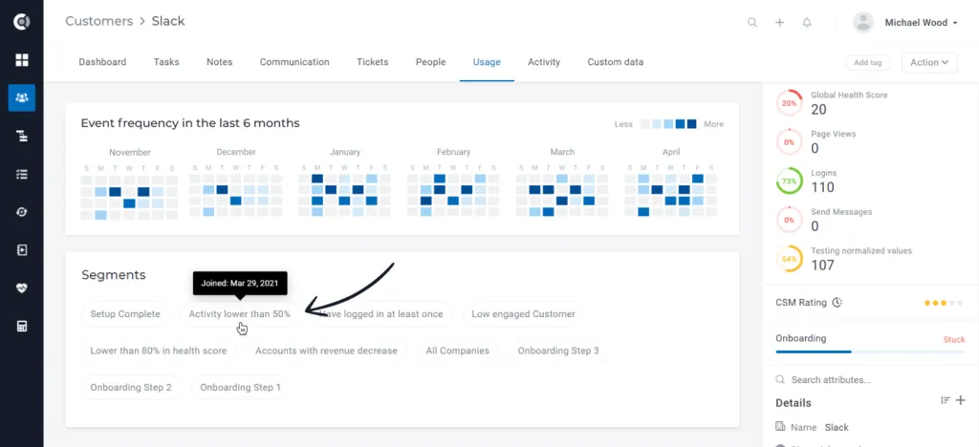This screenshot has width=979, height=447.
Task: Go to Customers breadcrumb link
Action: 99,21
